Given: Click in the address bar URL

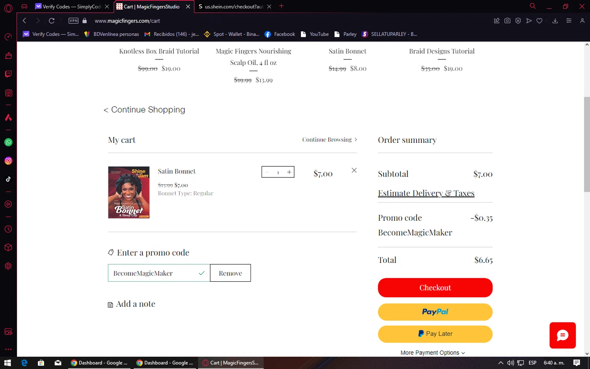Looking at the screenshot, I should (127, 21).
